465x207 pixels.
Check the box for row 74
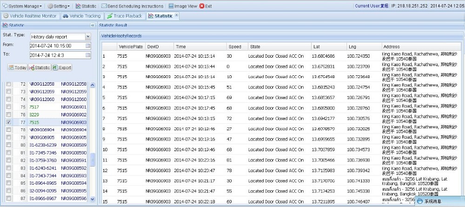[x=8, y=100]
